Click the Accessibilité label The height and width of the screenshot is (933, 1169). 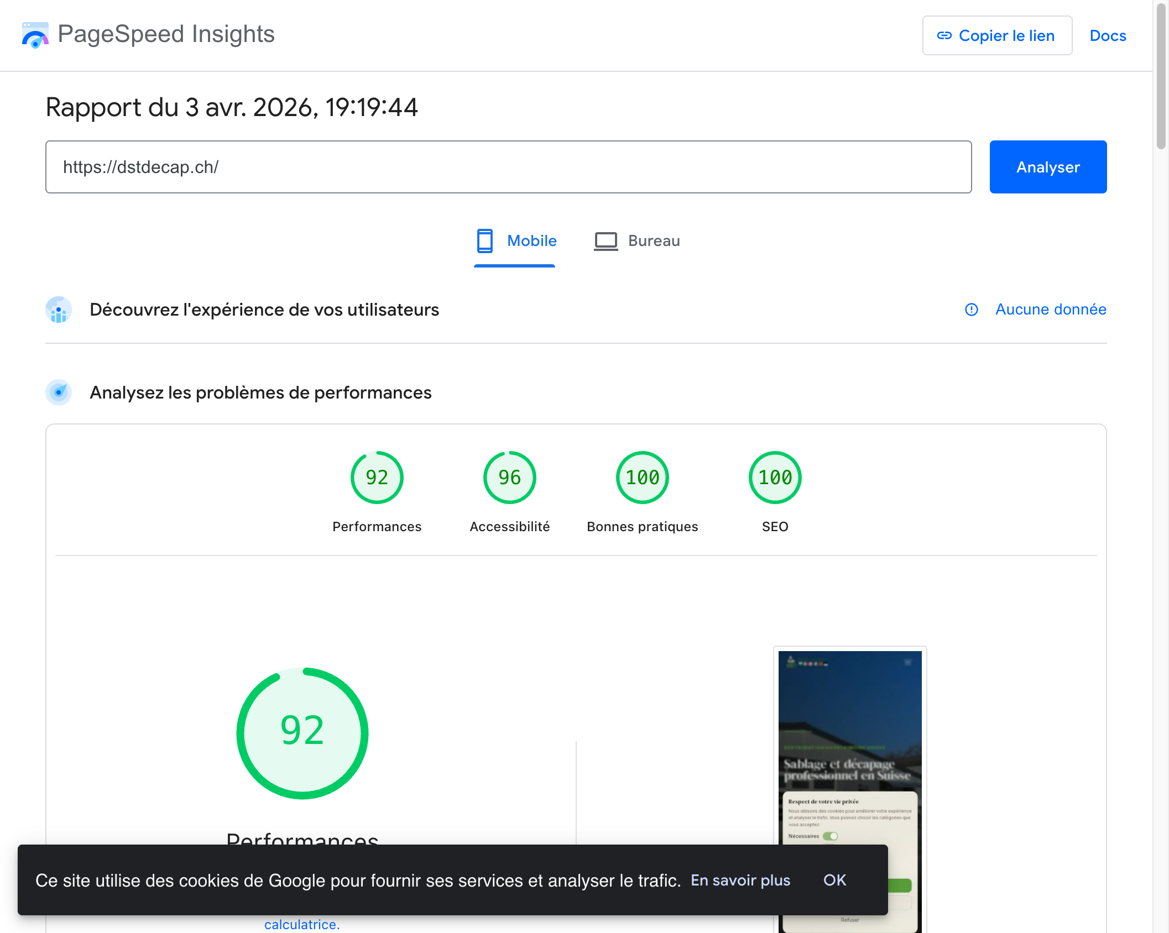click(x=510, y=527)
